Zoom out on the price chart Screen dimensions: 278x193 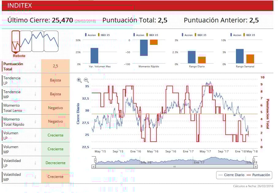coord(86,80)
